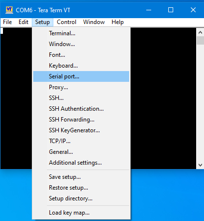Image resolution: width=204 pixels, height=221 pixels.
Task: Click the vertical scrollbar thumb
Action: [200, 41]
